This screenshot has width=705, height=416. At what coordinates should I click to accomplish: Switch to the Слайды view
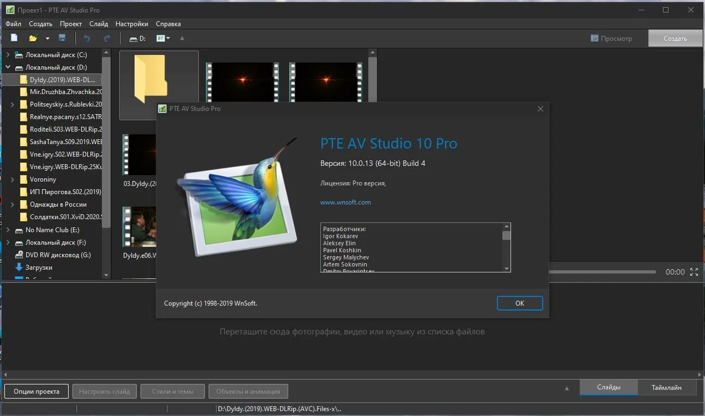tap(608, 387)
